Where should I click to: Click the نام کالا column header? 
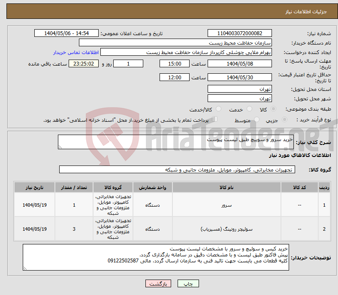[226, 187]
